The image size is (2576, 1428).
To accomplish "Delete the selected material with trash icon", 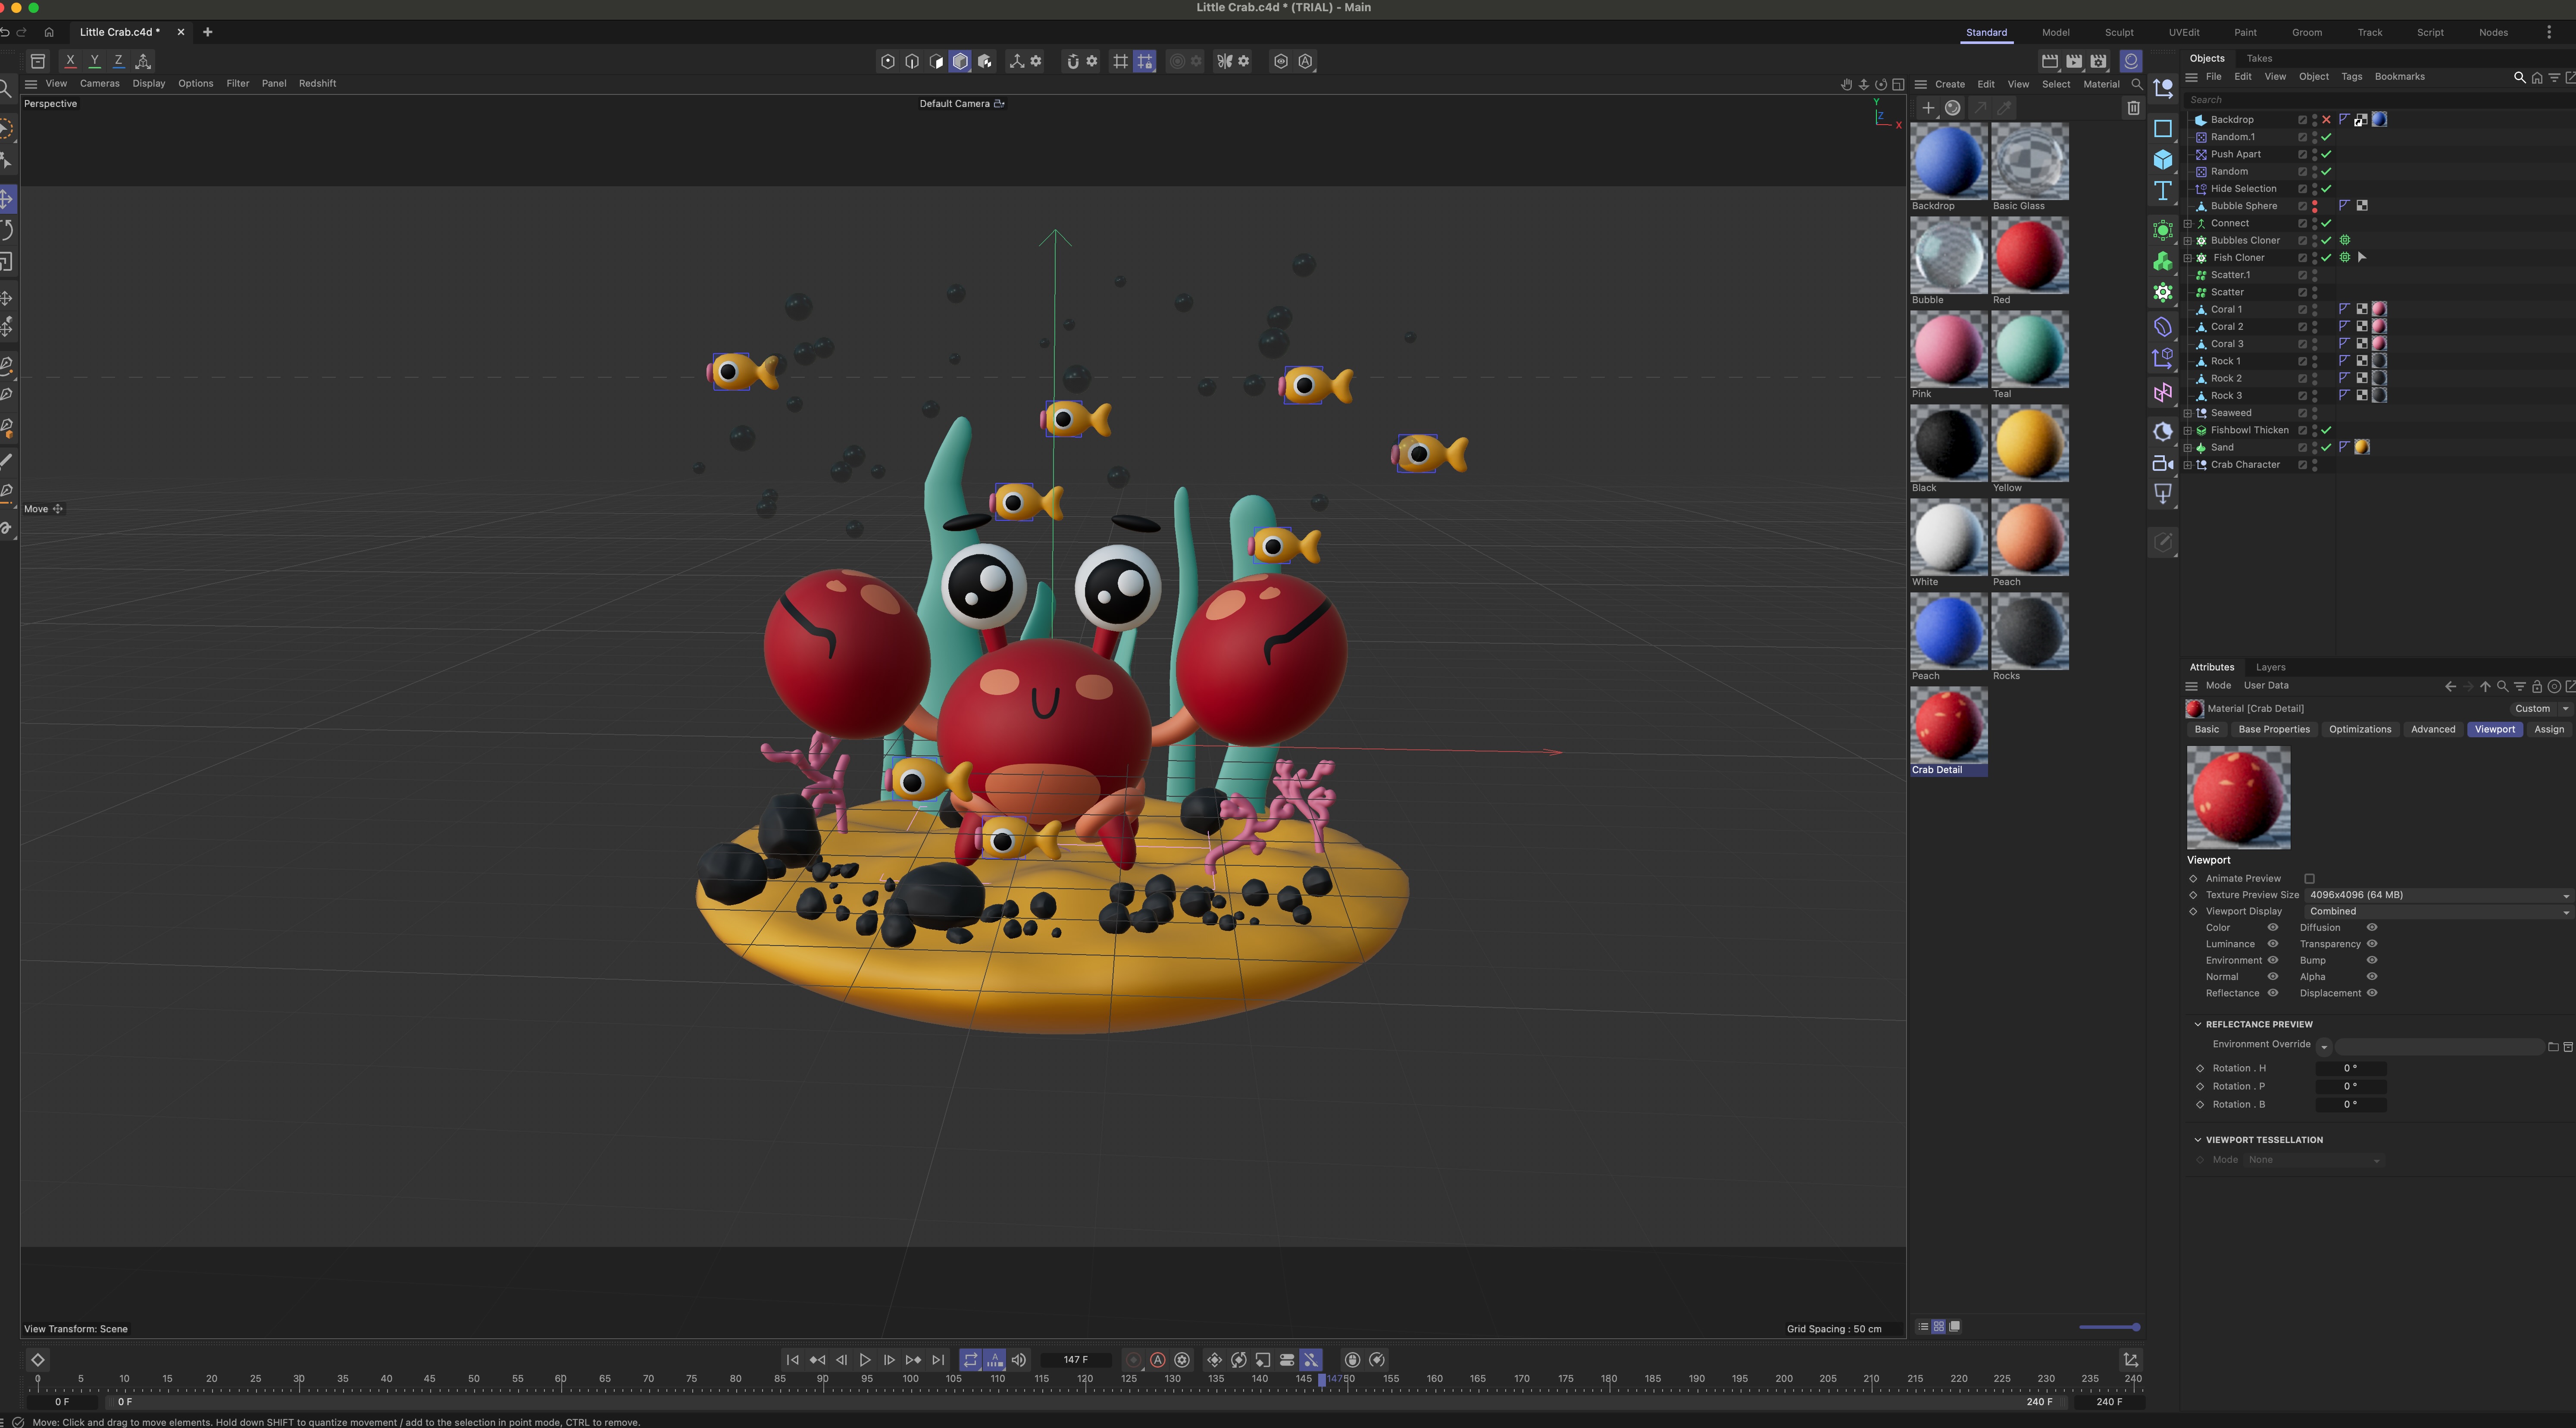I will pos(2133,108).
